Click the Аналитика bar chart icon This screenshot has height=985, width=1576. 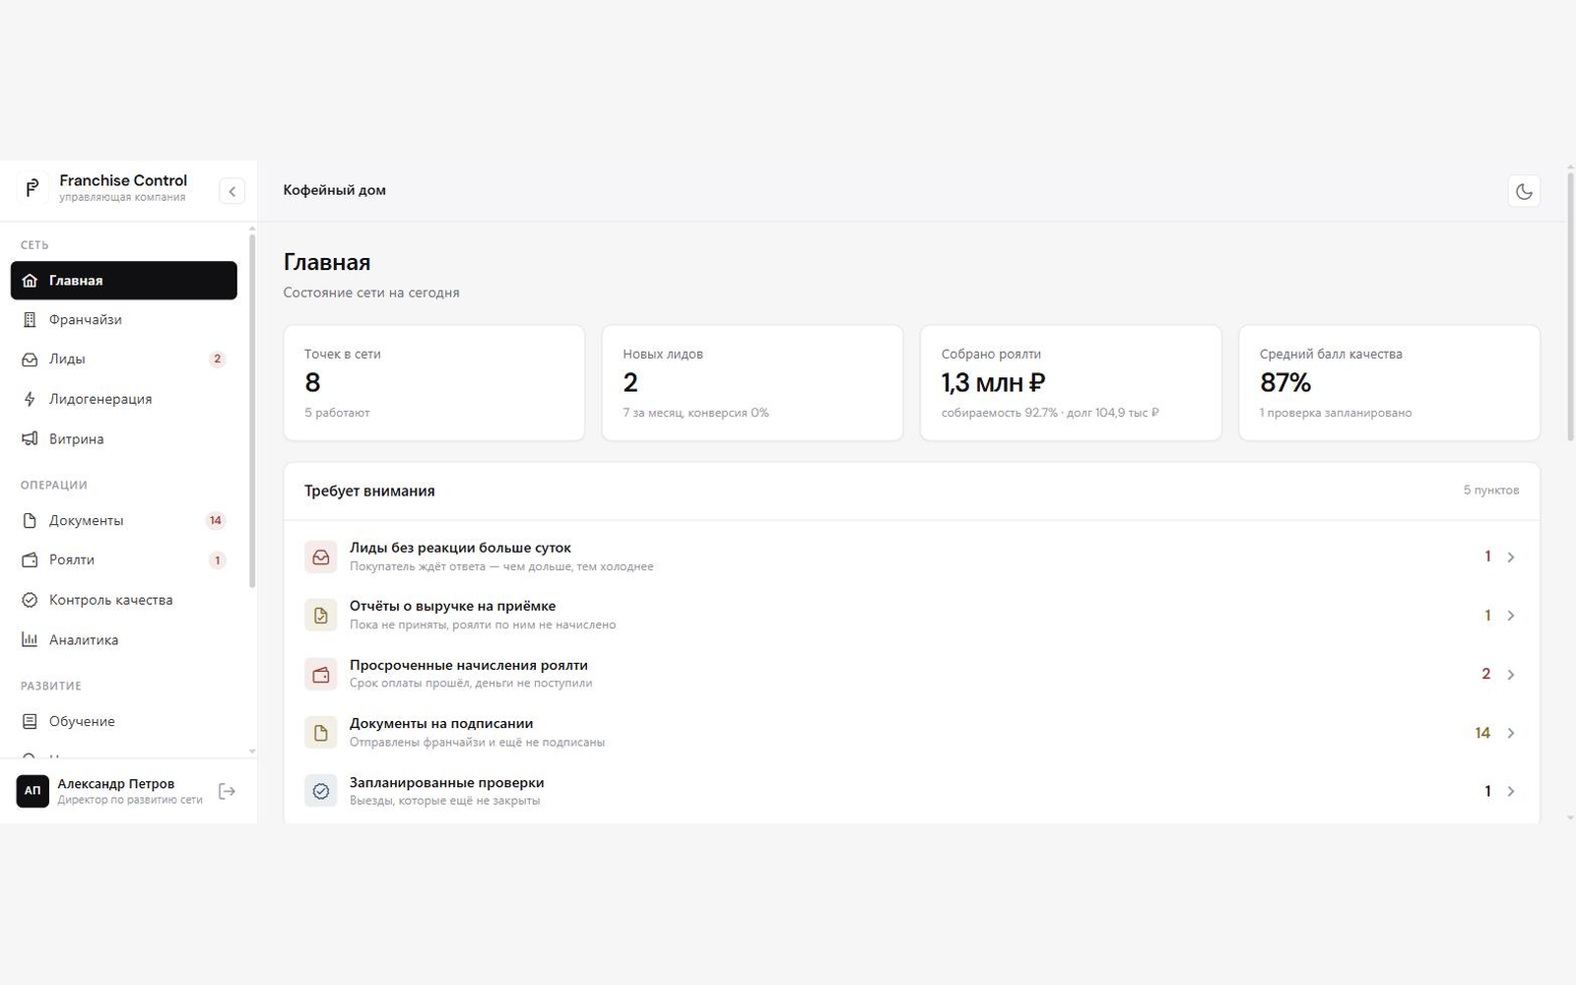tap(30, 640)
